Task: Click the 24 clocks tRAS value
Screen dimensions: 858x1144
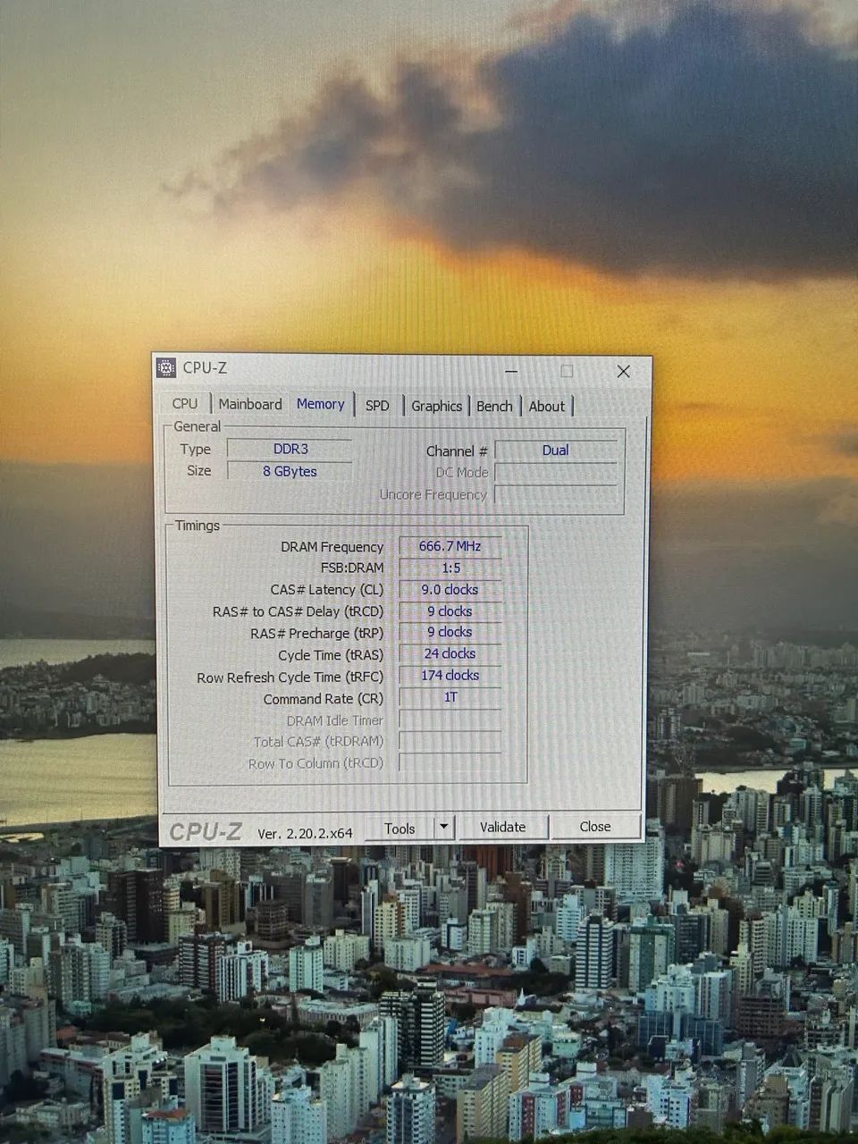Action: pyautogui.click(x=450, y=653)
